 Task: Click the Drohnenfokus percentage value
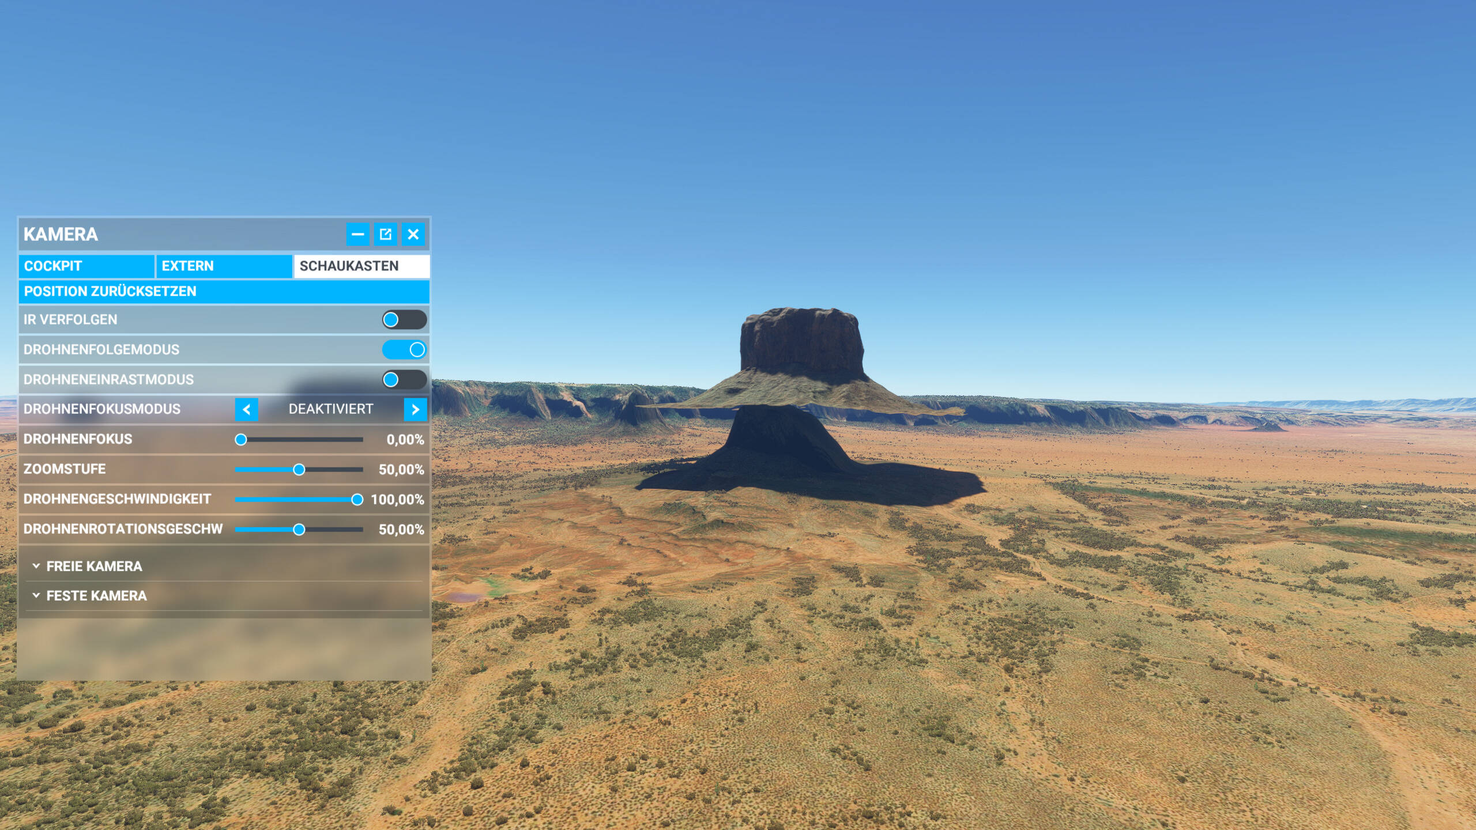point(405,439)
